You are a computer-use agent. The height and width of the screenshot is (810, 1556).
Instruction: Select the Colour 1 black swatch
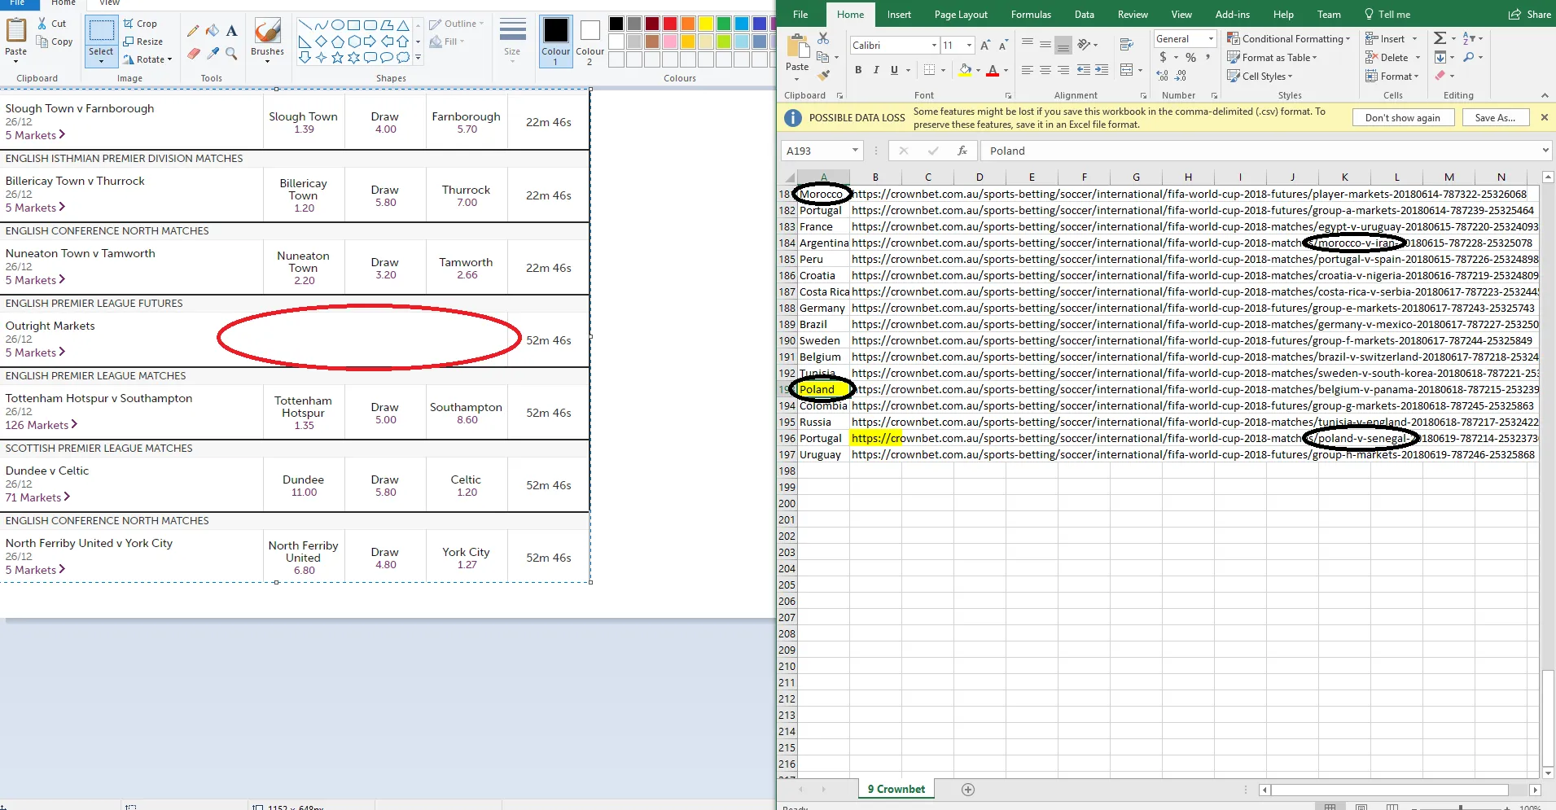coord(556,41)
